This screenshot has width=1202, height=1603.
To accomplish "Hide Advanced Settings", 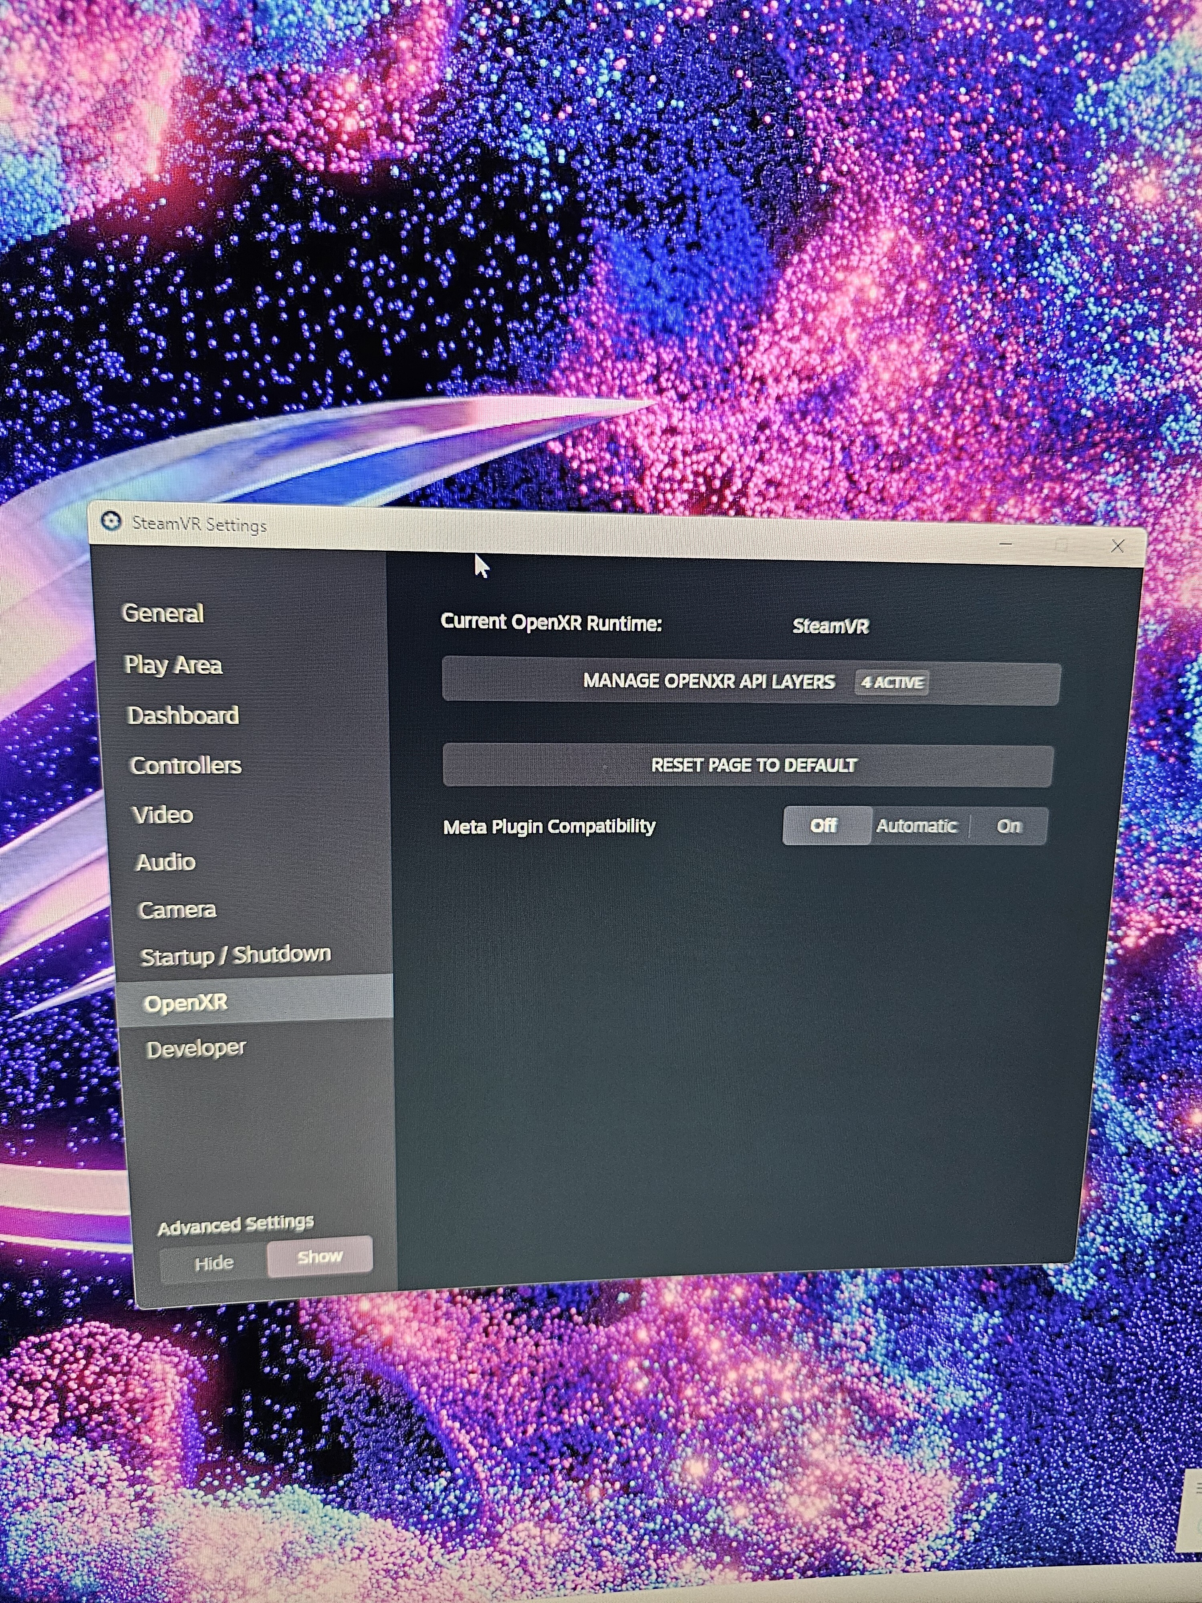I will (x=214, y=1263).
